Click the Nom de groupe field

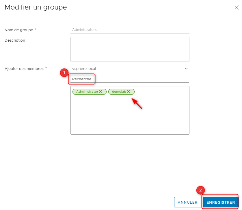tap(130, 30)
